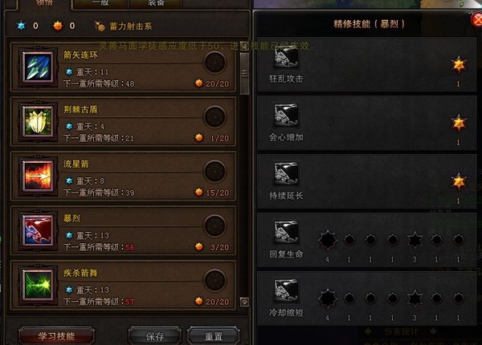Toggle the round slot beside 暴烈
Screen dimensions: 482x345
tap(214, 226)
